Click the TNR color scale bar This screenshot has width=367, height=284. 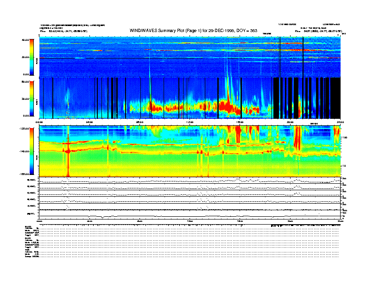coord(32,151)
